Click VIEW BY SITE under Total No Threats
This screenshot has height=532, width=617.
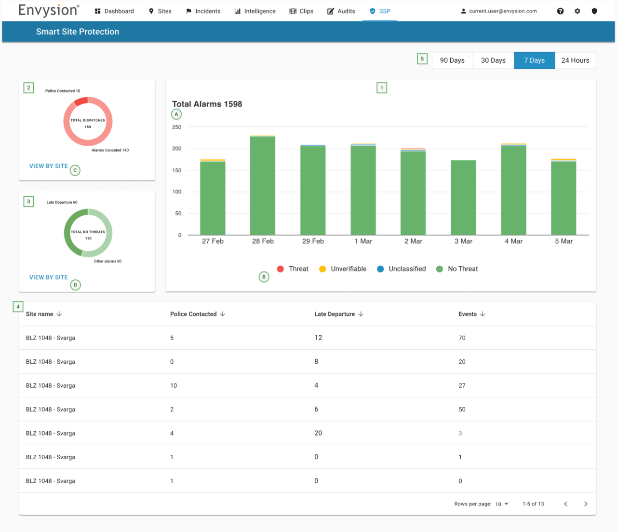tap(48, 277)
